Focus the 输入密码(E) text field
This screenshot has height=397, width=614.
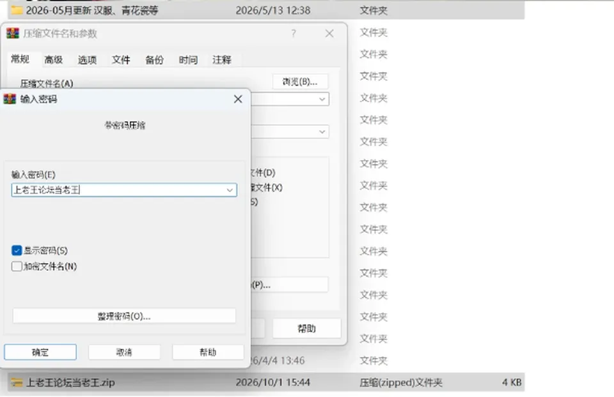124,190
